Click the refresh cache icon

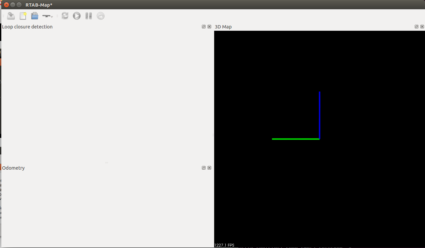click(65, 16)
